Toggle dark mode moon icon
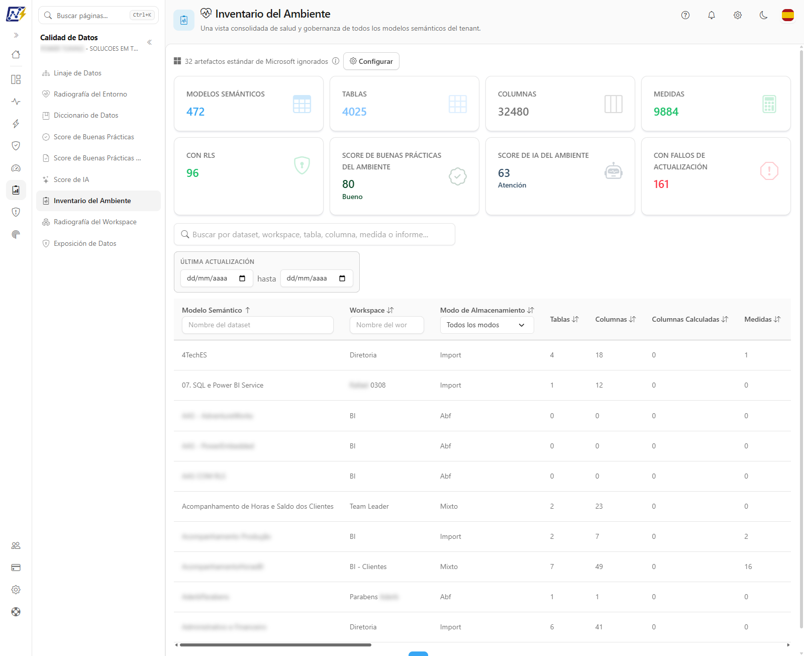 click(764, 15)
